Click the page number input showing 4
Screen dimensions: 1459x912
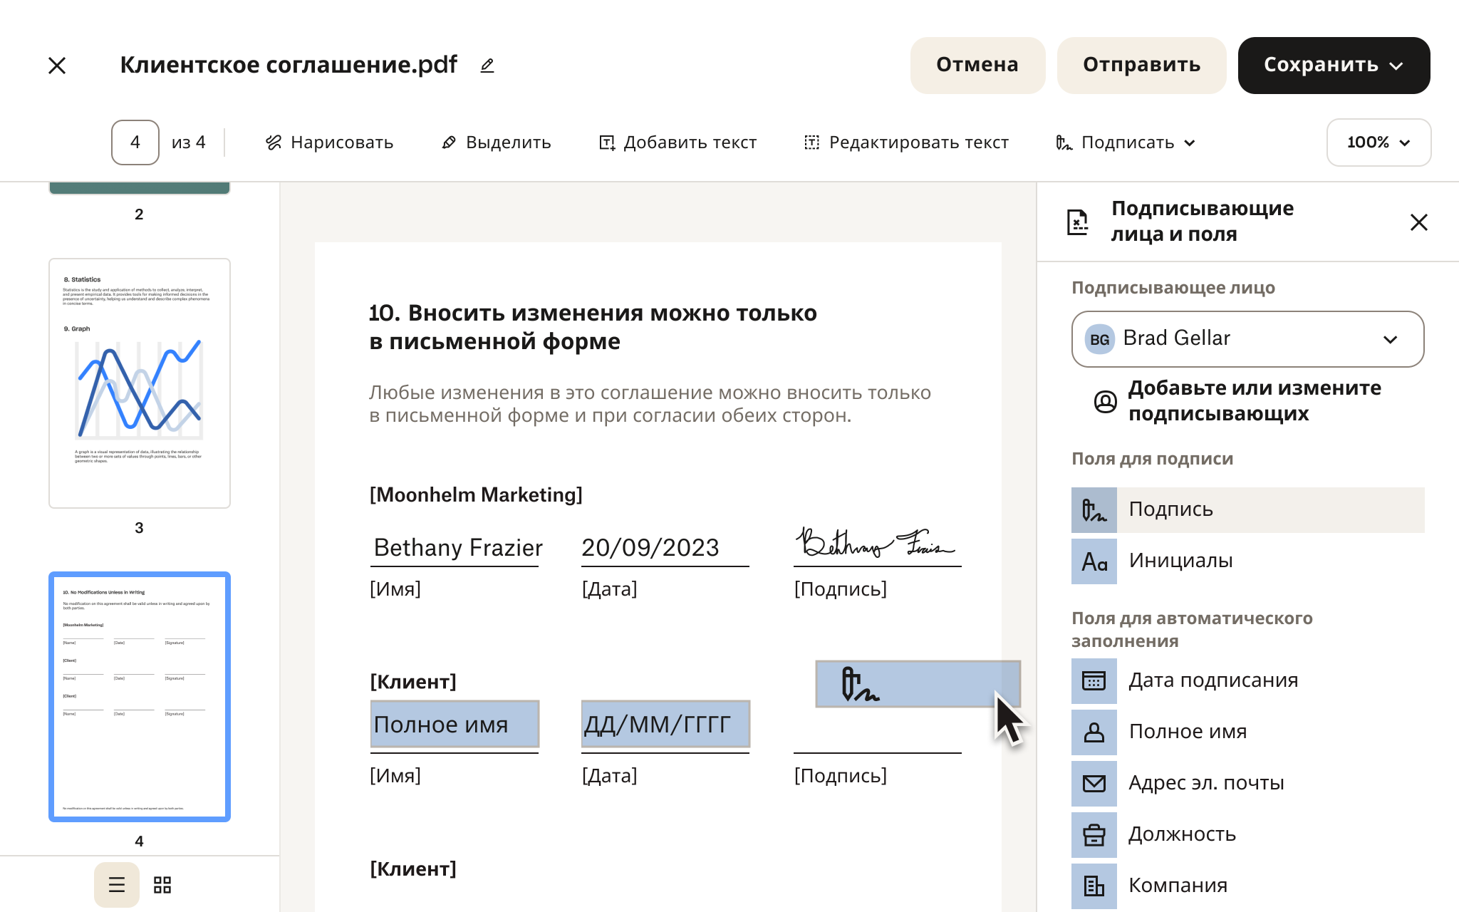click(x=135, y=142)
